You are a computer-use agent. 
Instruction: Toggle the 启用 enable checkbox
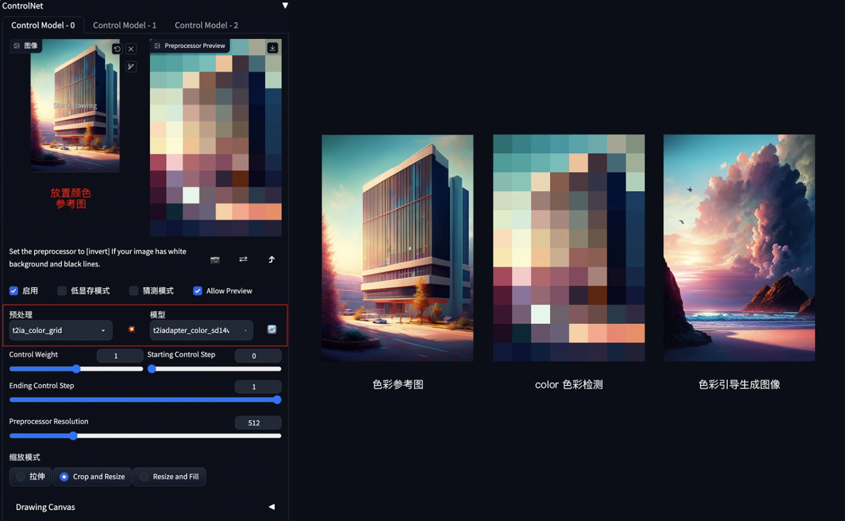pos(13,291)
